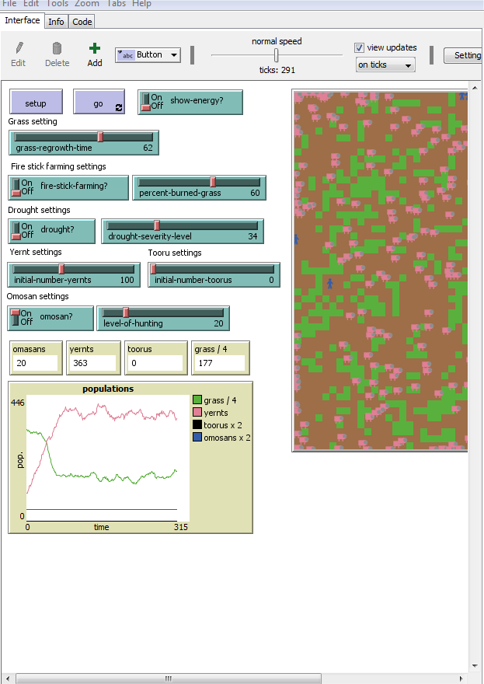Click the pink yernts legend swatch

coord(197,412)
